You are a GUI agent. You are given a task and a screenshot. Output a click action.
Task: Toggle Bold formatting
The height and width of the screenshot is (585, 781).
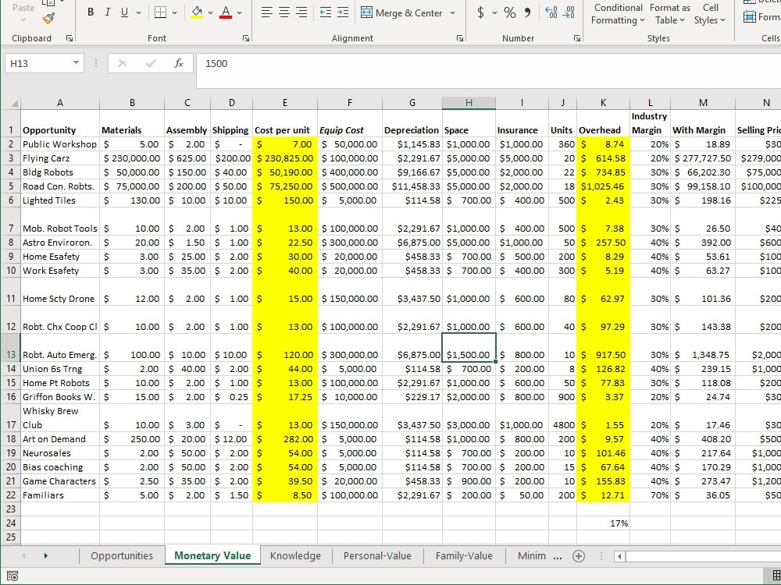tap(91, 12)
